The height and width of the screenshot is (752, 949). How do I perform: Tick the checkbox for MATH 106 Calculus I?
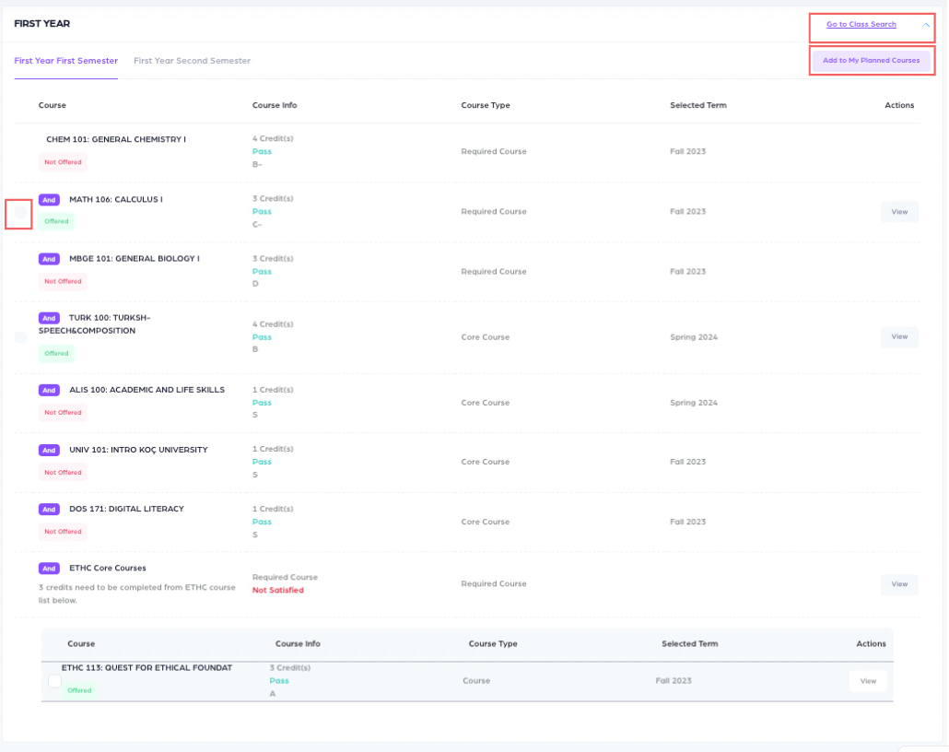tap(20, 213)
